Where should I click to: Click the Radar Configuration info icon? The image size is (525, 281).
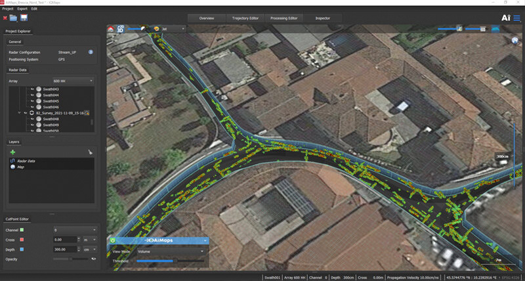coord(91,52)
